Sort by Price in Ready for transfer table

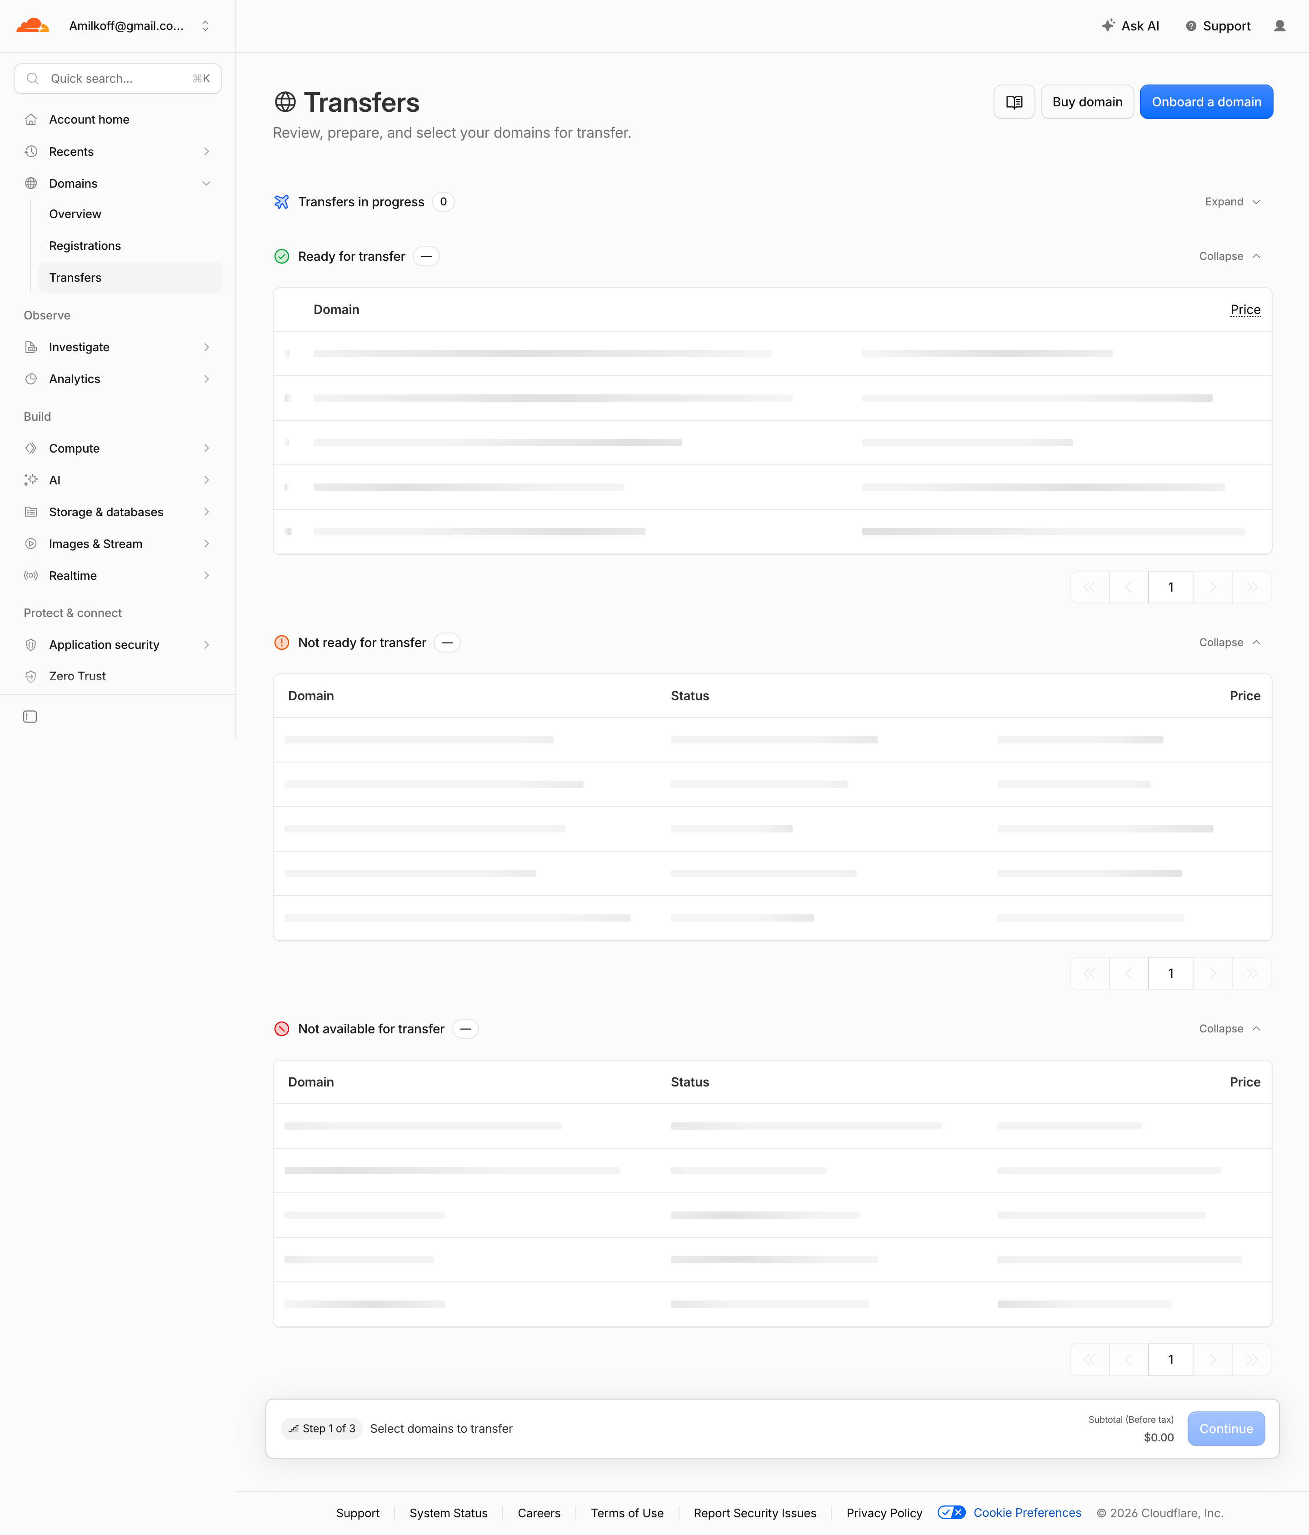tap(1244, 309)
